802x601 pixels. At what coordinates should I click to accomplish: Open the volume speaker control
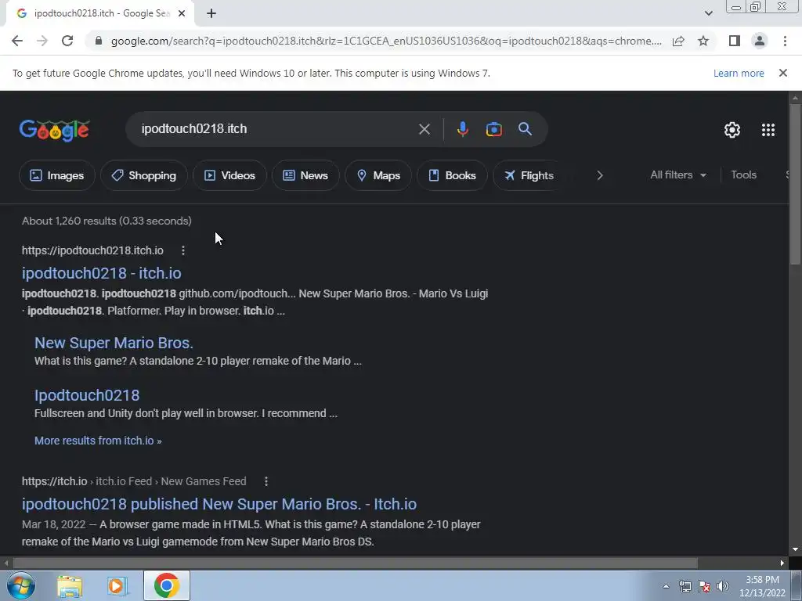723,586
